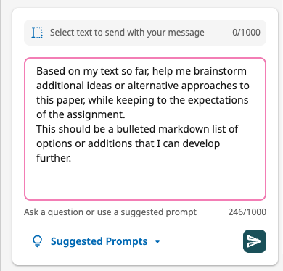Click the 'Ask a question or use a suggested prompt' hint
Viewport: 283px width, 271px height.
point(110,212)
